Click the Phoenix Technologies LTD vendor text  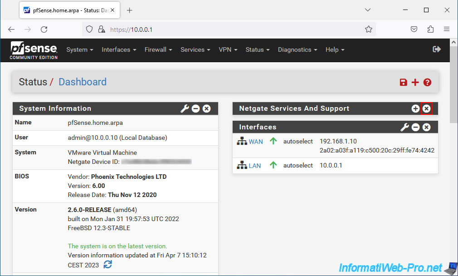tap(129, 177)
